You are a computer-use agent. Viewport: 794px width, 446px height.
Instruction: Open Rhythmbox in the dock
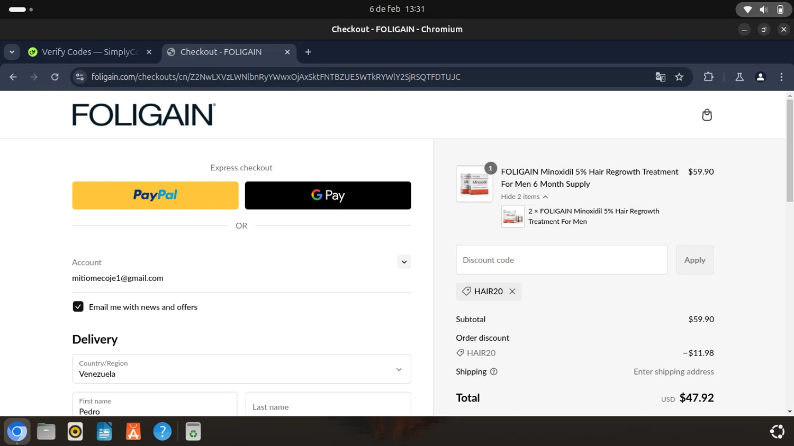[75, 432]
